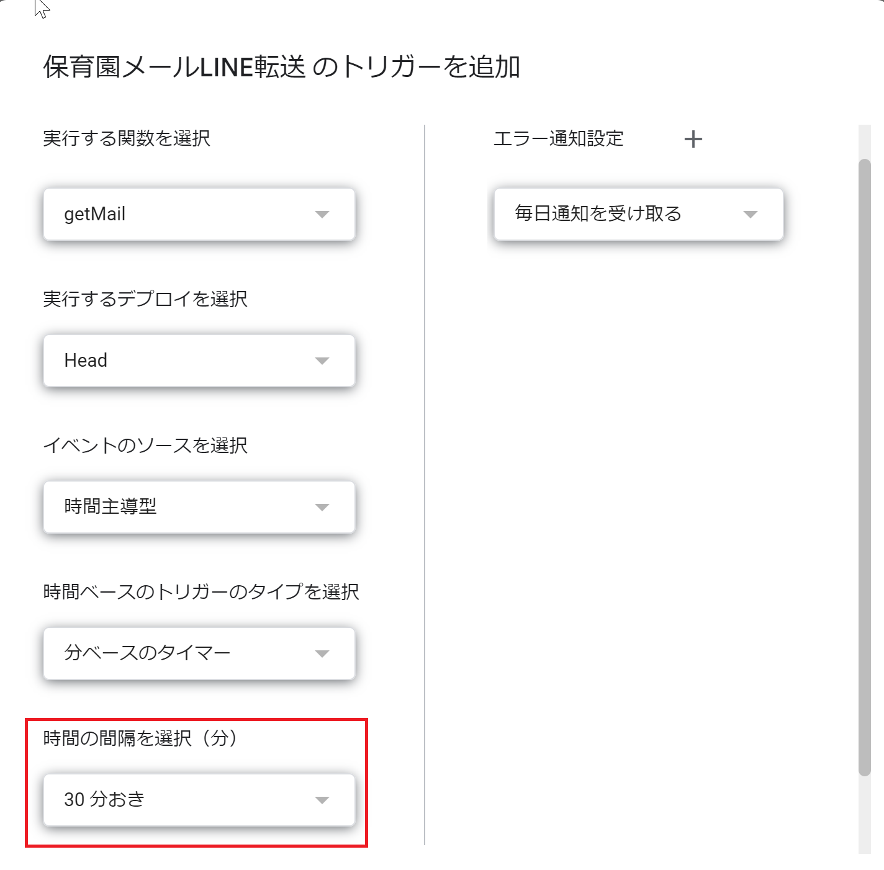Click the arrow on 30 分おき selector
The width and height of the screenshot is (884, 870).
point(322,800)
